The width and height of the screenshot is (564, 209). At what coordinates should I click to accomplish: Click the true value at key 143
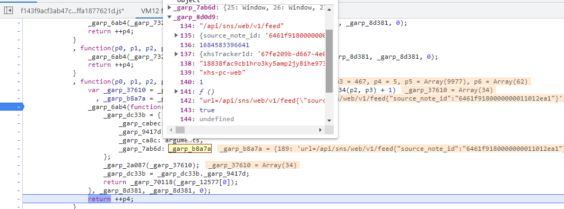pyautogui.click(x=207, y=110)
